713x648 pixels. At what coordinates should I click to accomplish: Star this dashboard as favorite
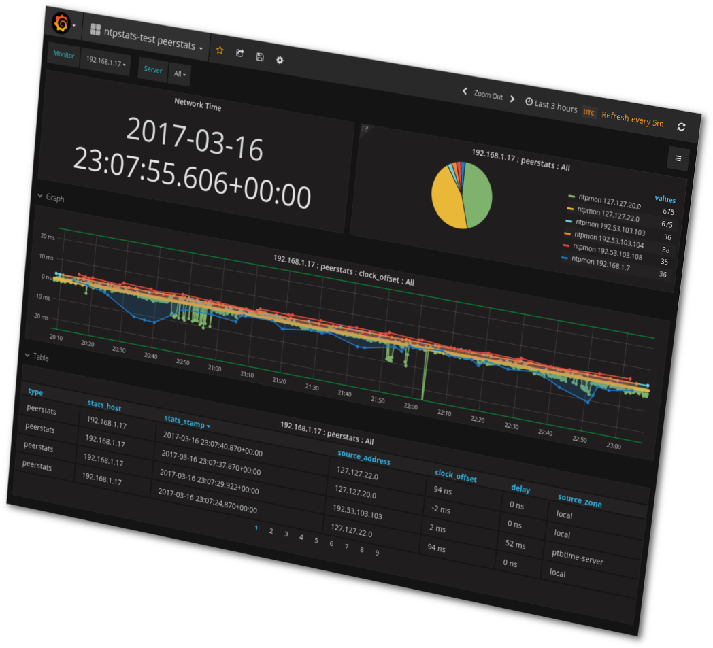tap(220, 50)
